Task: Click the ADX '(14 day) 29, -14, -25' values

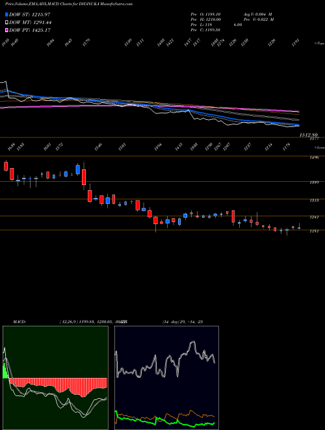Action: (x=183, y=322)
